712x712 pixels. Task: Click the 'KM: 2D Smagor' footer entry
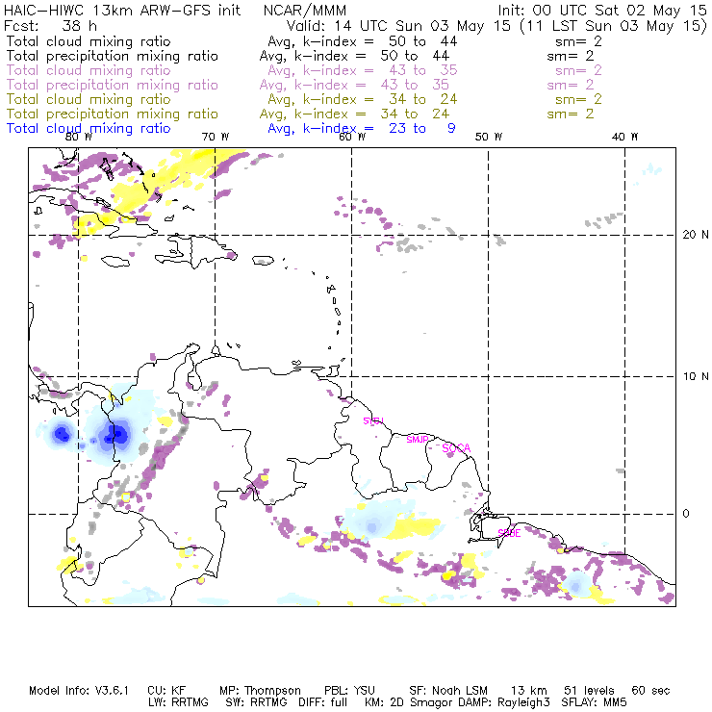(410, 702)
